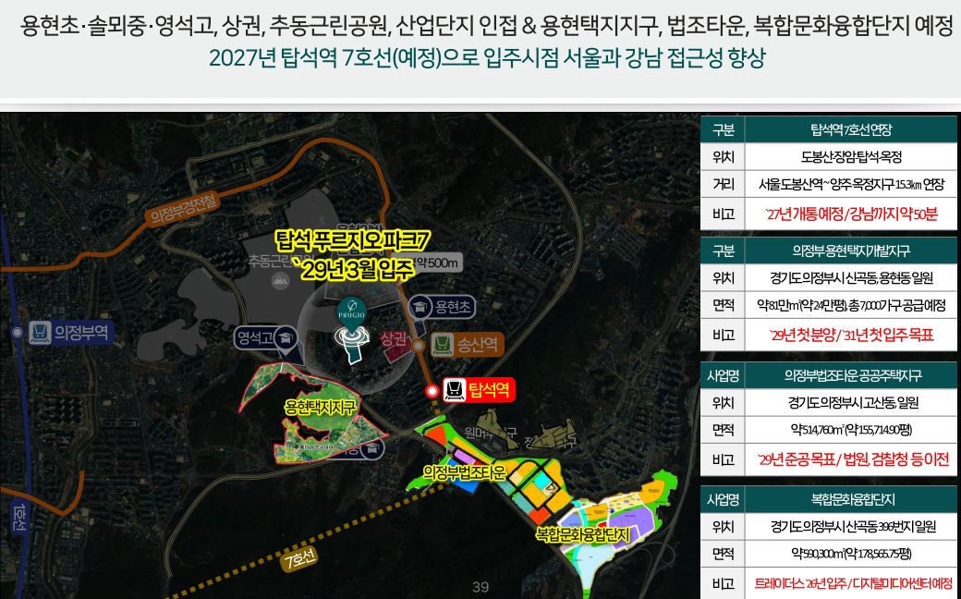Click the 7호선 route label
This screenshot has width=961, height=599.
click(x=300, y=557)
